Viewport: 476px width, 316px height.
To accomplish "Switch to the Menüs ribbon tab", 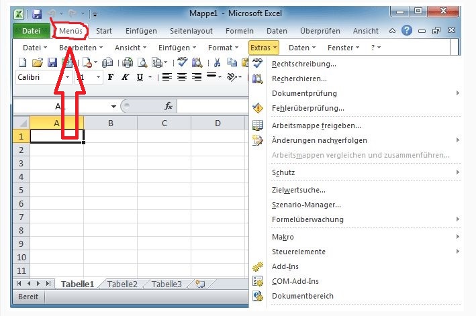I will click(70, 31).
